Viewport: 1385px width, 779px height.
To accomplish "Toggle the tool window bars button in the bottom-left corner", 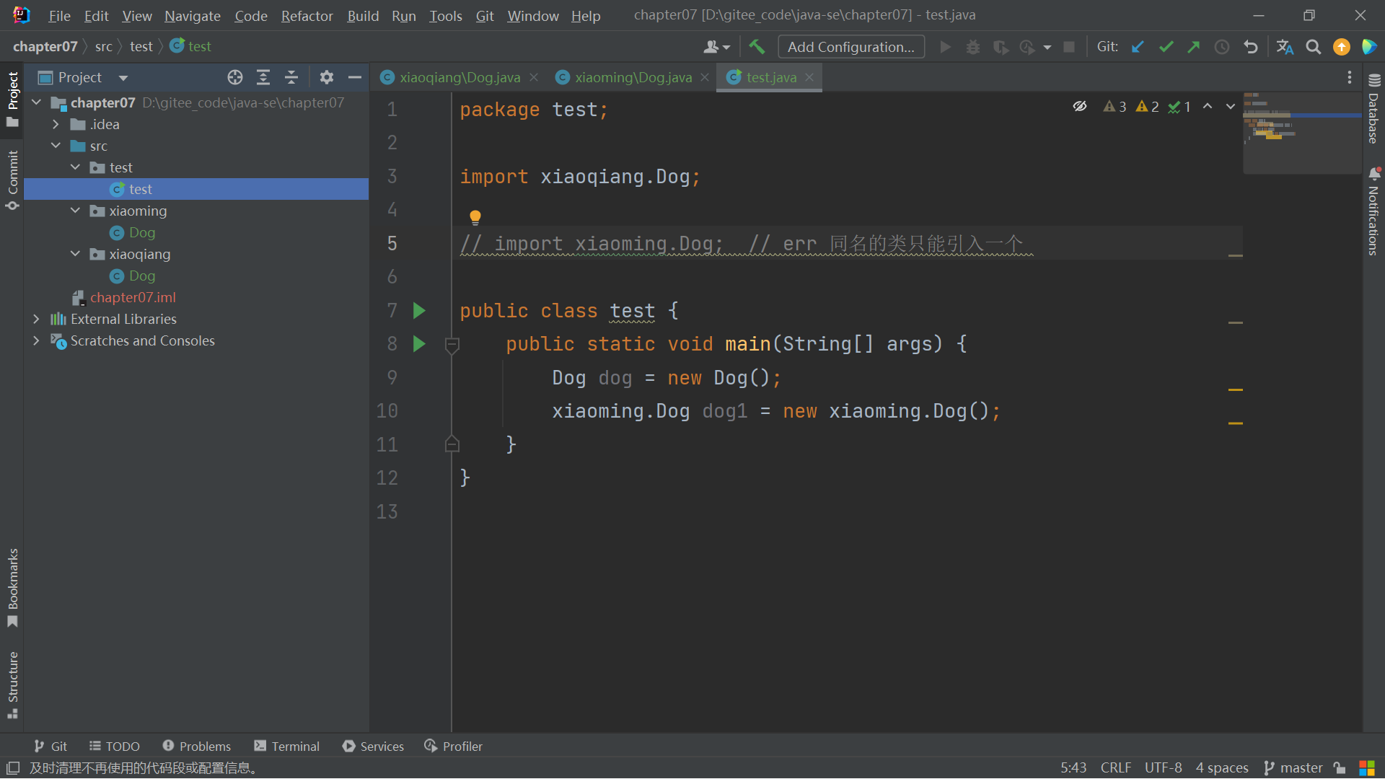I will pos(13,768).
